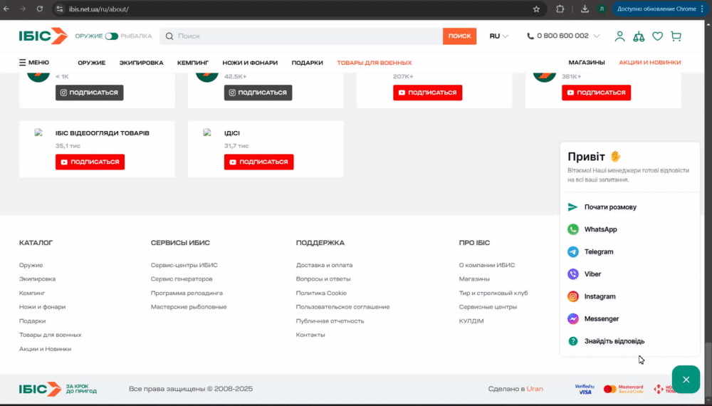Expand the RU language dropdown
Viewport: 712px width, 406px height.
coord(498,36)
